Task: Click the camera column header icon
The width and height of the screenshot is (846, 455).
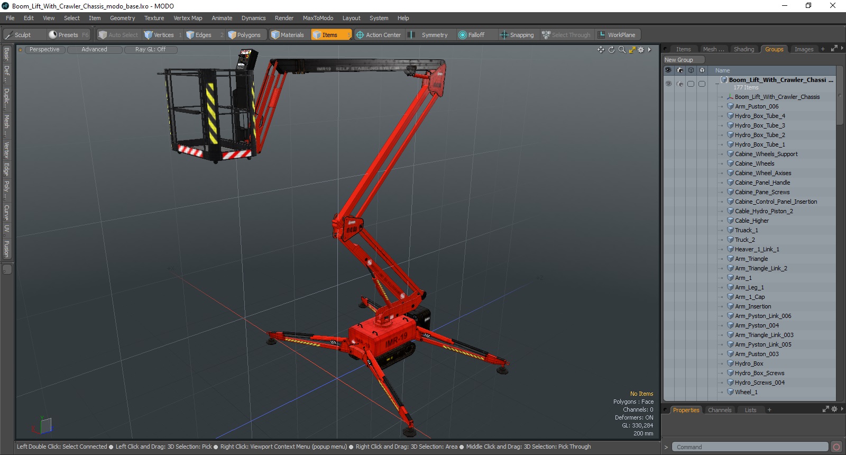Action: 679,70
